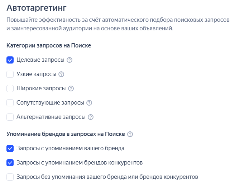Viewport: 235px width, 187px height.
Task: Enable checkbox for Запросы без упоминания брендов
Action: click(10, 177)
